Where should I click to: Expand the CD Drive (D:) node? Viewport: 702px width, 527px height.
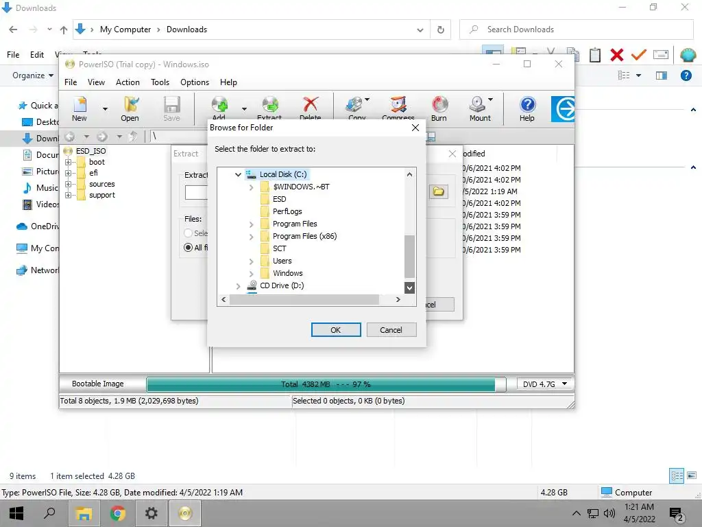[x=238, y=286]
